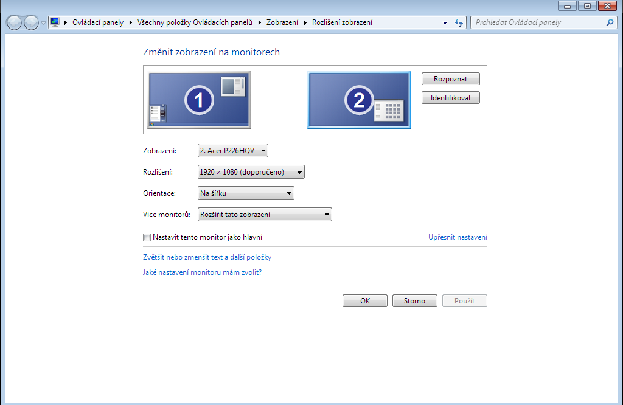Image resolution: width=623 pixels, height=405 pixels.
Task: Open the Rozlišení resolution dropdown
Action: 251,172
